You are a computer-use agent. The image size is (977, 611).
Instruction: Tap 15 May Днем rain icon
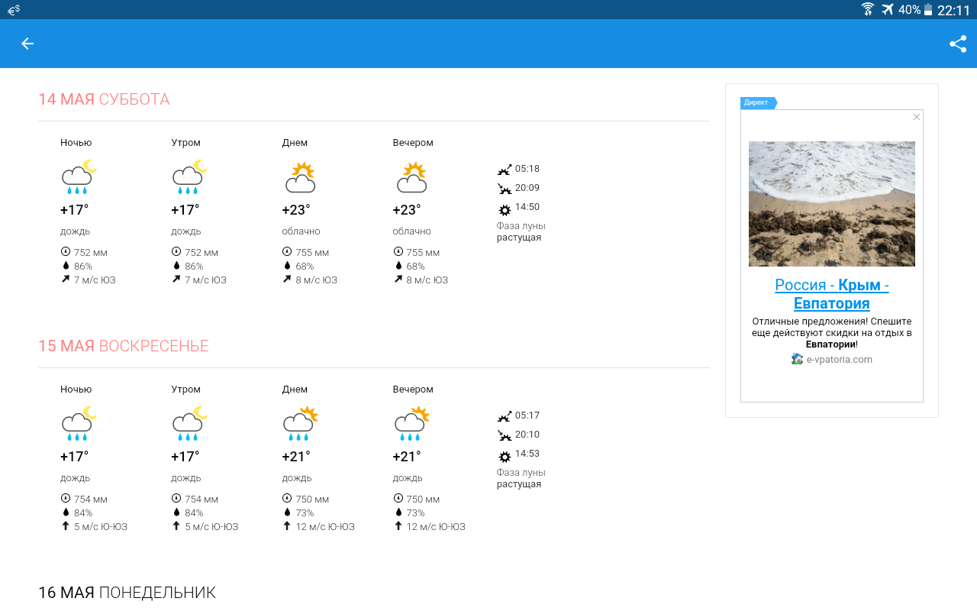point(300,424)
